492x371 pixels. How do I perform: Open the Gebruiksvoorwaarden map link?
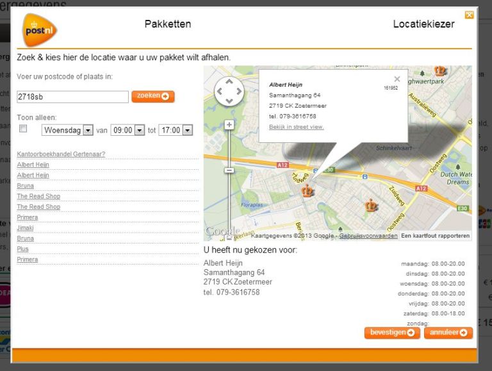368,236
